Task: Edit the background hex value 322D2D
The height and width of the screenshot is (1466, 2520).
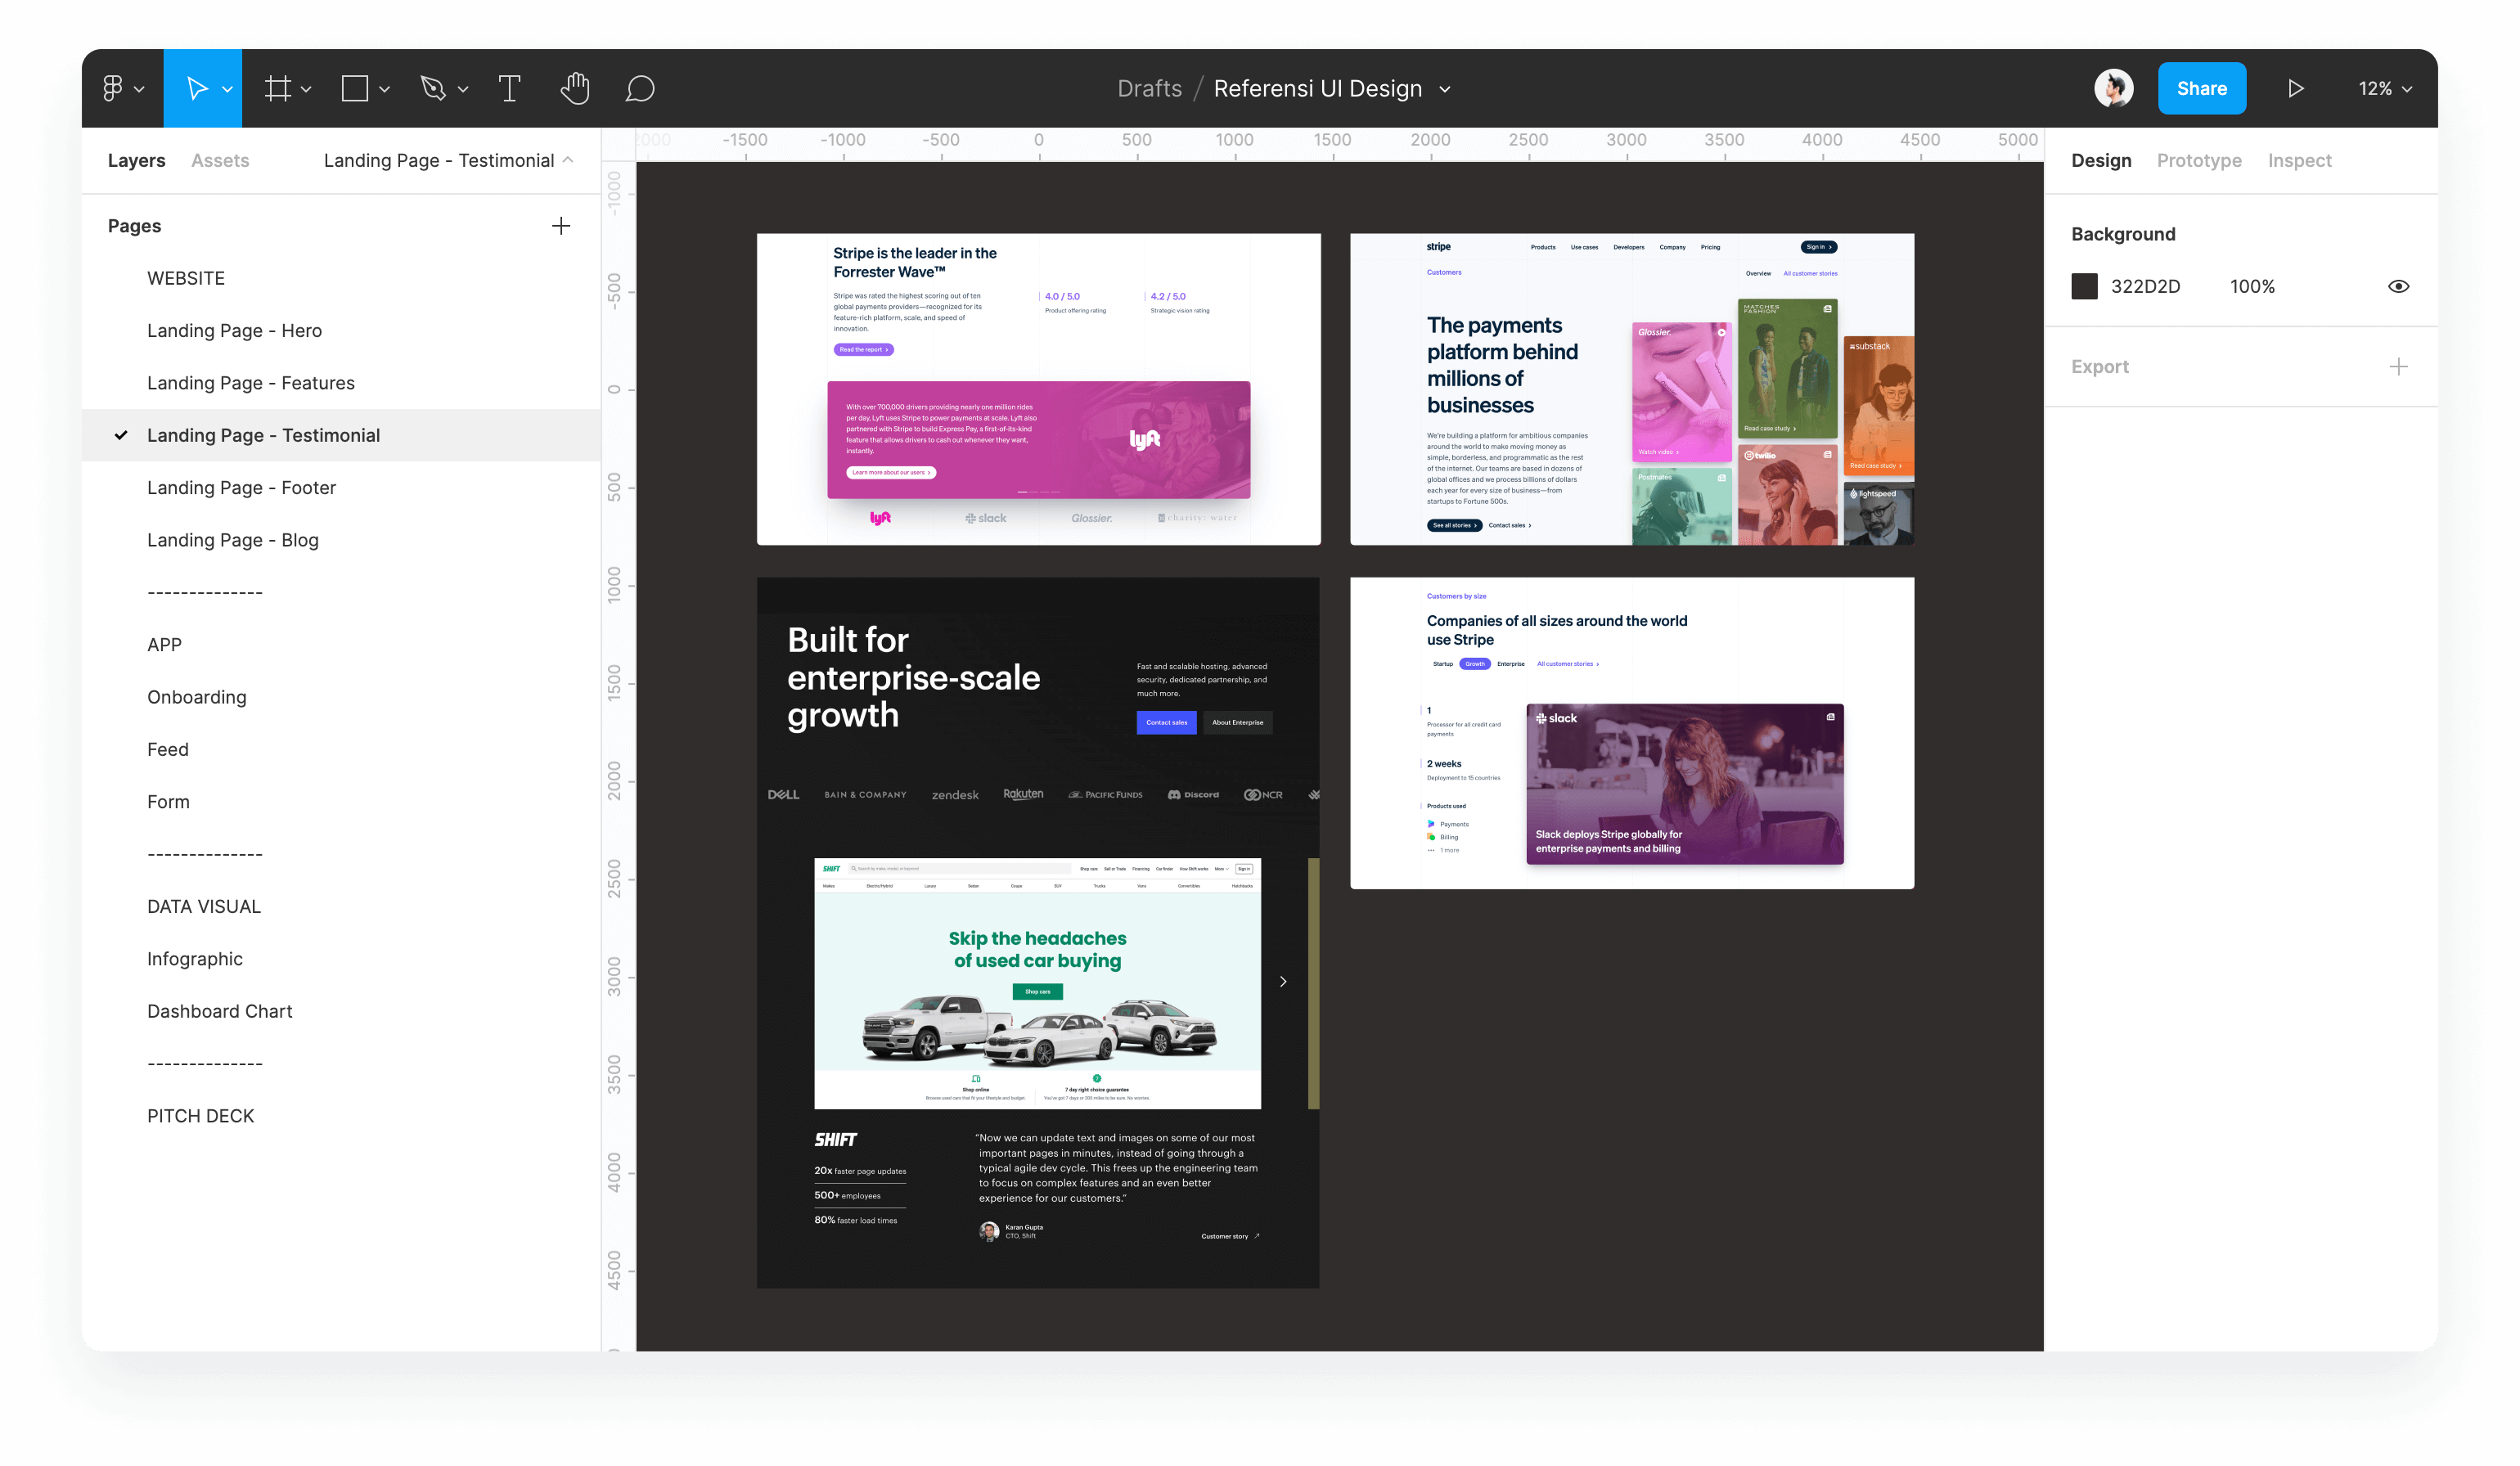Action: (2145, 286)
